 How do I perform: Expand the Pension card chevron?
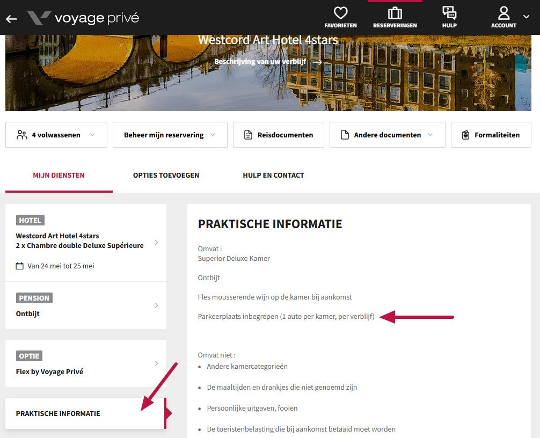coord(156,305)
